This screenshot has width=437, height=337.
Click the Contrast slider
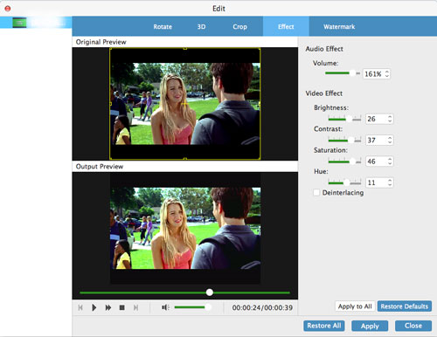(344, 140)
